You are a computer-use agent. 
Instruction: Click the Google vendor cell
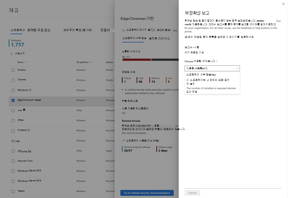tap(109, 80)
